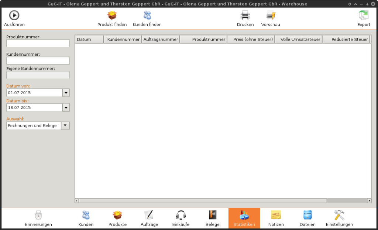The height and width of the screenshot is (230, 378).
Task: Click the Ausführen play icon
Action: pos(14,16)
